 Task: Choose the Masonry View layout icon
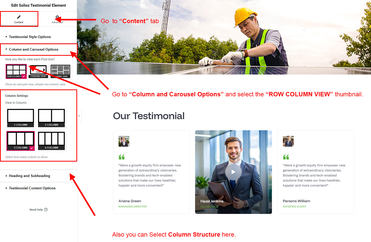[x=60, y=71]
